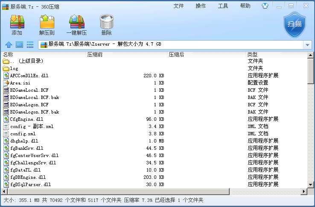The height and width of the screenshot is (207, 315).
Task: Click vertical scrollbar down arrow
Action: (310, 184)
